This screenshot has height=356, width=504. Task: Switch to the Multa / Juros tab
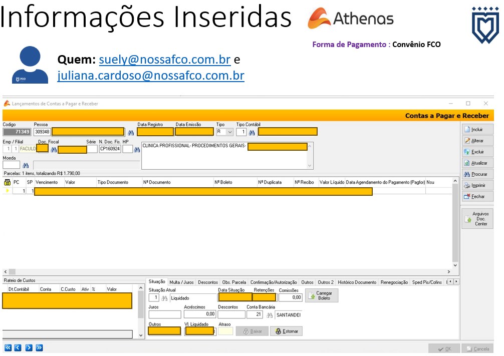point(181,282)
